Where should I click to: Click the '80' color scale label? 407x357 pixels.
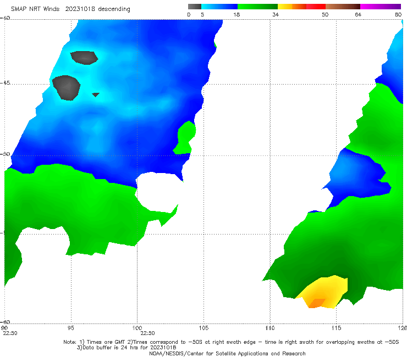398,14
